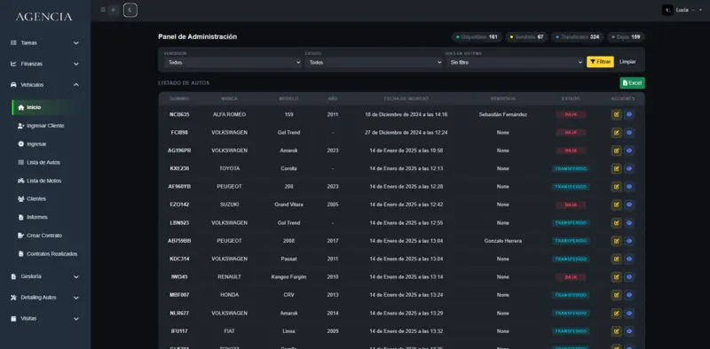Click the edit icon for AB759BB row

pyautogui.click(x=616, y=241)
